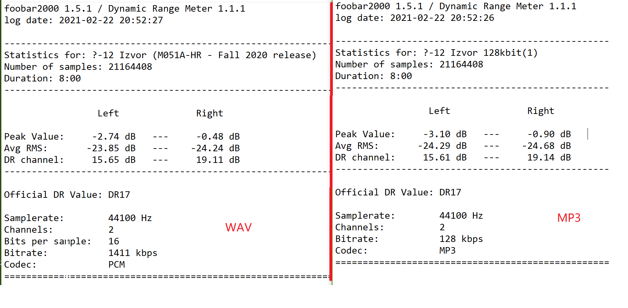Click the MP3 'Avg RMS:' row label
Image resolution: width=628 pixels, height=308 pixels.
coord(357,146)
